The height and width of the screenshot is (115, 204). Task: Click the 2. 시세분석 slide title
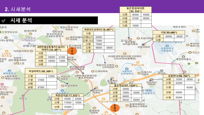18,9
